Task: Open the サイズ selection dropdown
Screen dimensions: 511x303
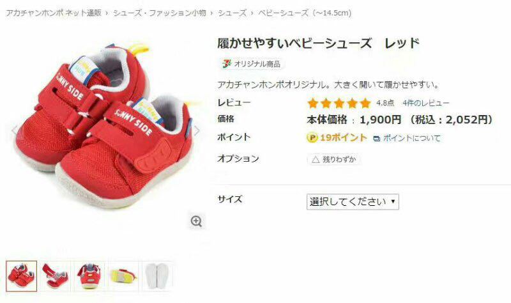Action: pos(353,202)
